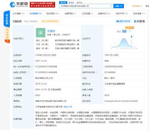Open the VIP会员 dropdown menu
Image resolution: width=149 pixels, height=130 pixels.
click(x=137, y=6)
